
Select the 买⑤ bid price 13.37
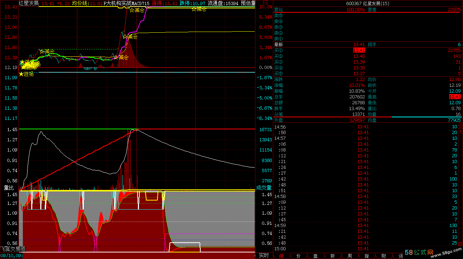click(359, 74)
